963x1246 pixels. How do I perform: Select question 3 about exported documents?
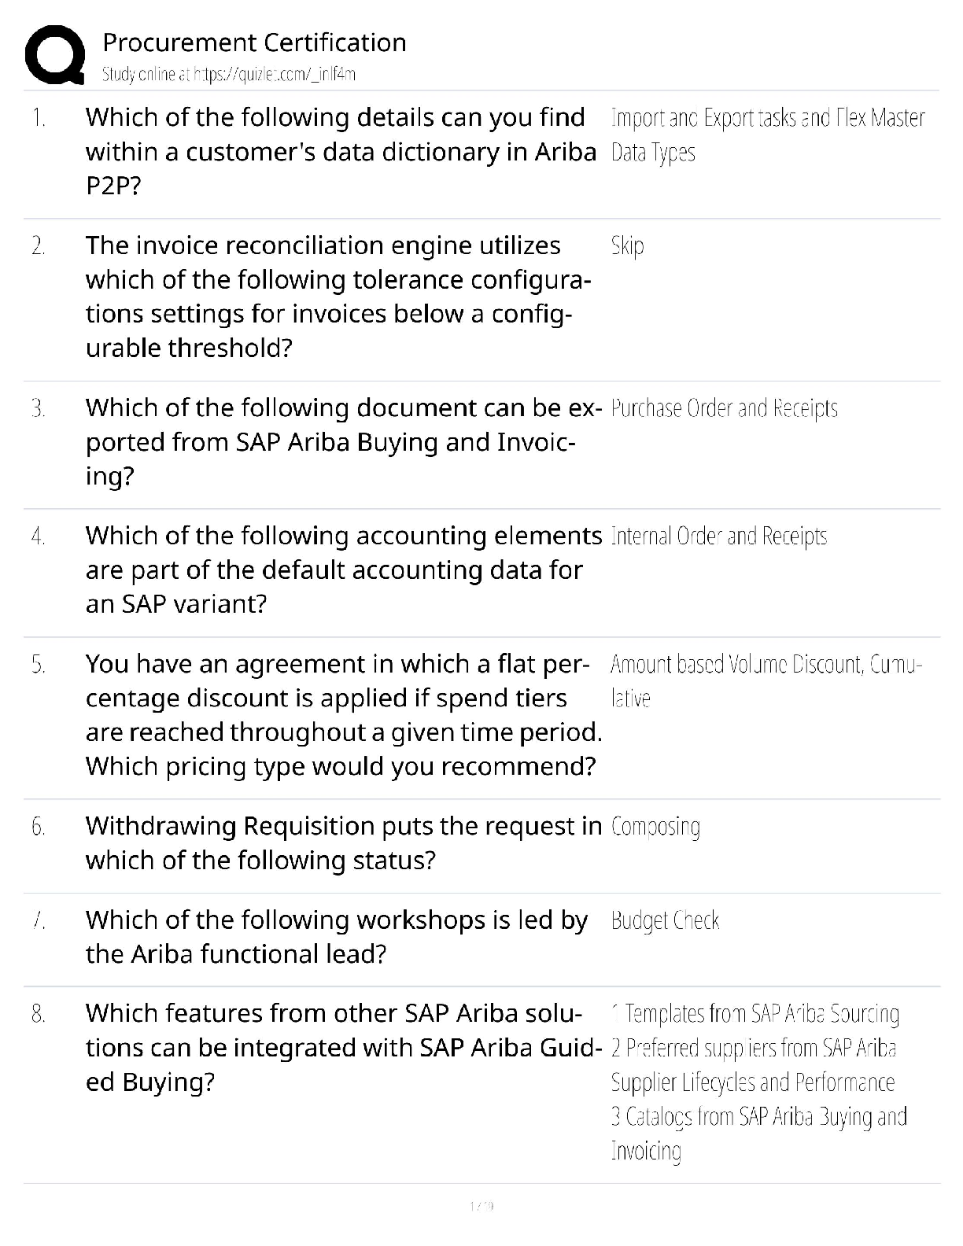(342, 442)
